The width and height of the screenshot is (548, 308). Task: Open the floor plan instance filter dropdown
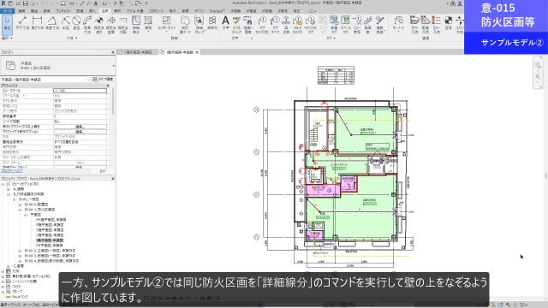point(87,80)
